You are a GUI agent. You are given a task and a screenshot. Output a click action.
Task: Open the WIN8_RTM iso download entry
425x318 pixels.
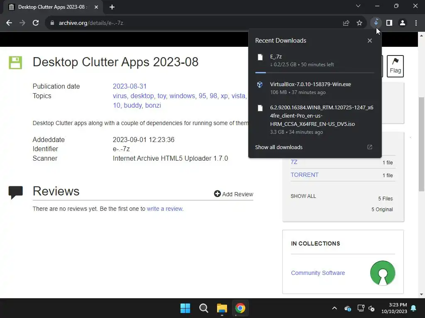(315, 120)
